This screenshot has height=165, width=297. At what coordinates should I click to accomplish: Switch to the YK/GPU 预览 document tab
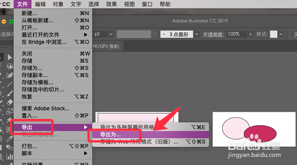tap(108, 46)
